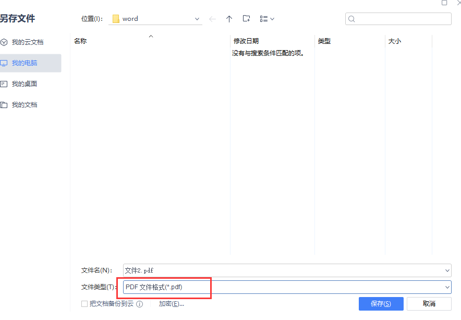
Task: Enable 把文档备份到云 checkbox
Action: pyautogui.click(x=84, y=304)
